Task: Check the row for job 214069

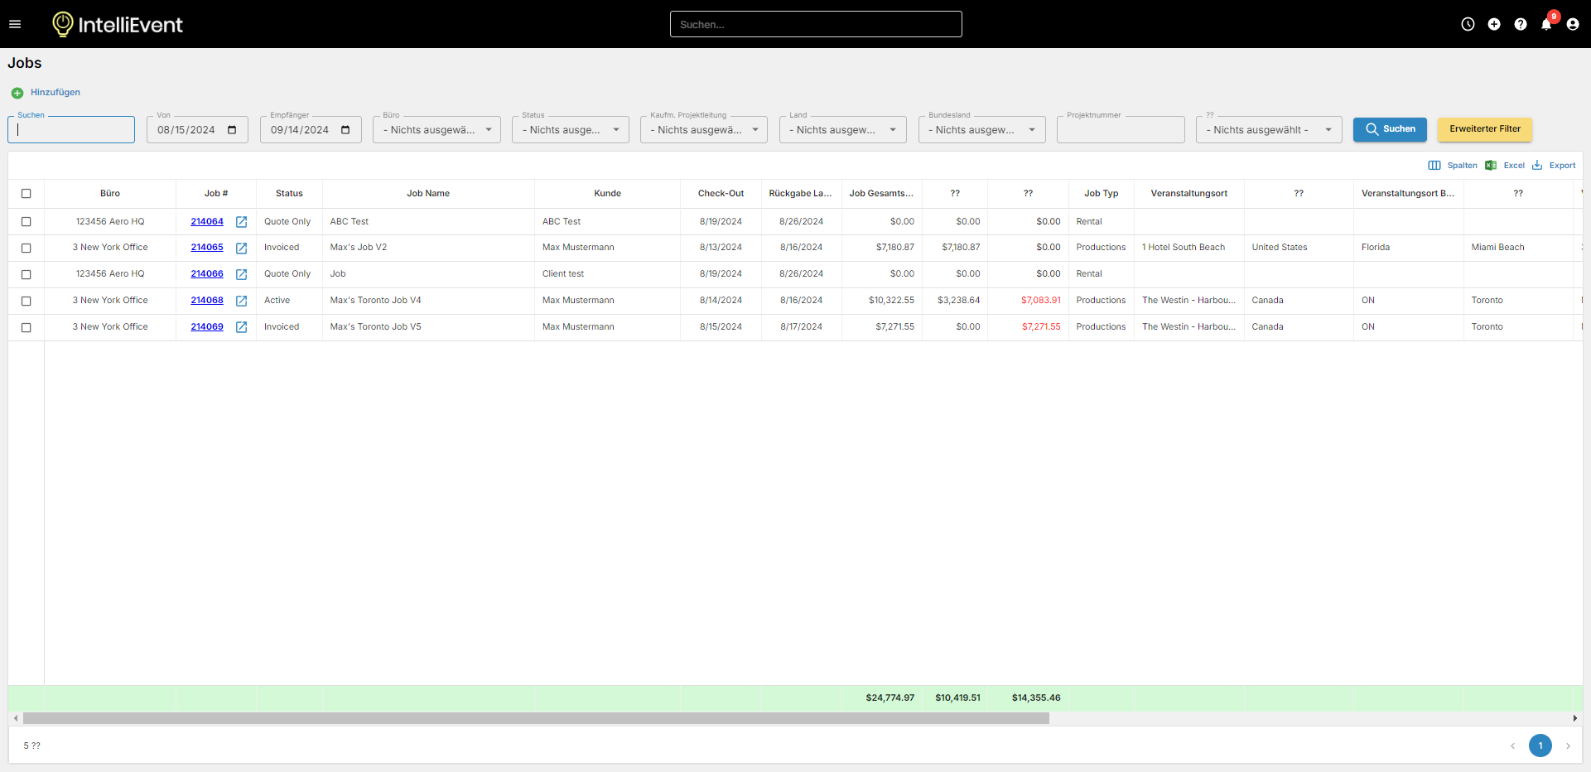Action: (x=27, y=328)
